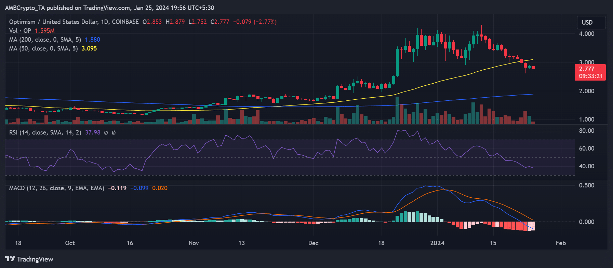Click the first RSI null symbol ∅

pos(106,132)
